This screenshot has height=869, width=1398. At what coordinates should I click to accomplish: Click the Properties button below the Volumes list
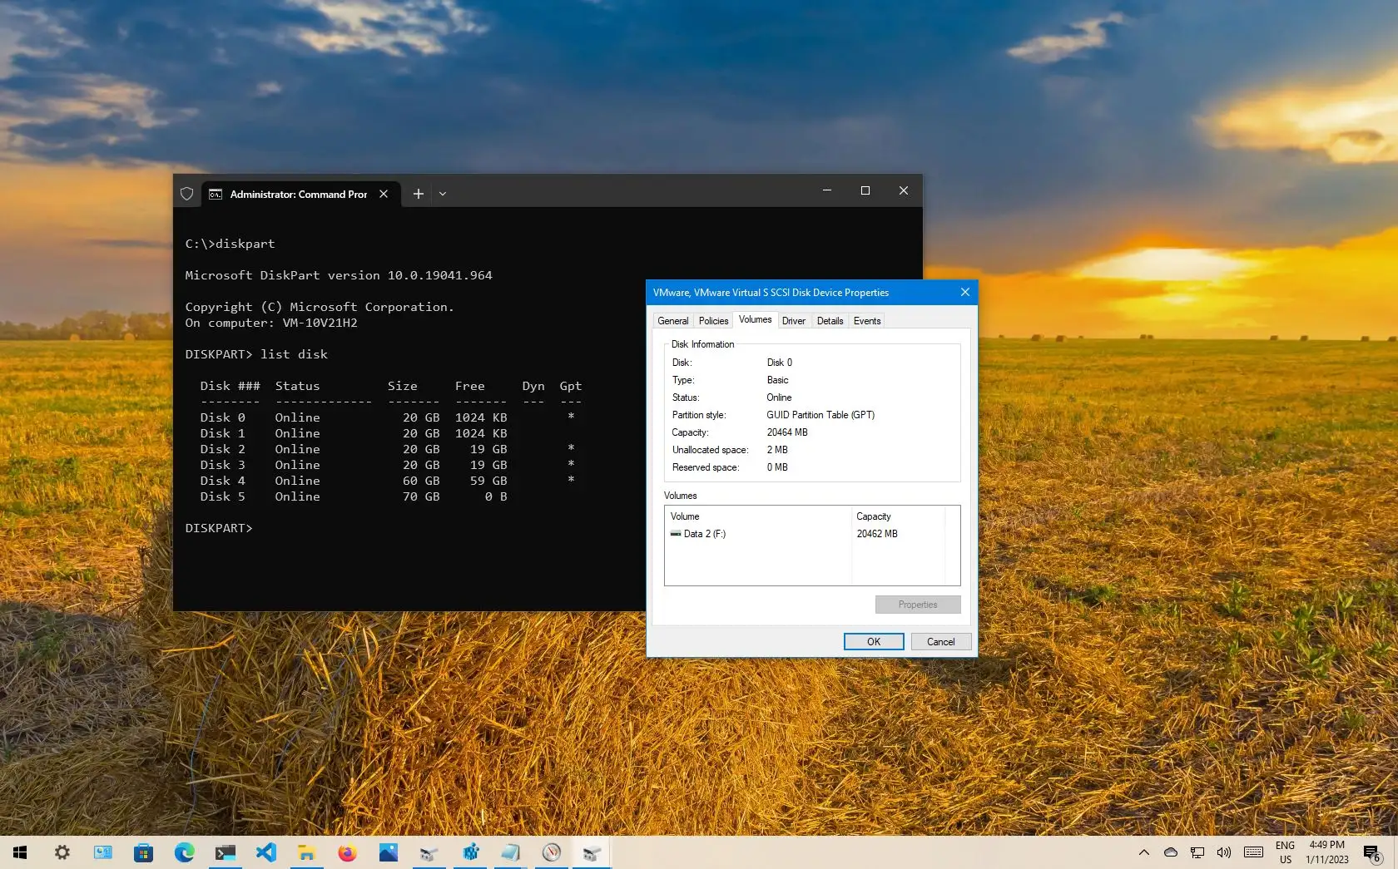[918, 605]
